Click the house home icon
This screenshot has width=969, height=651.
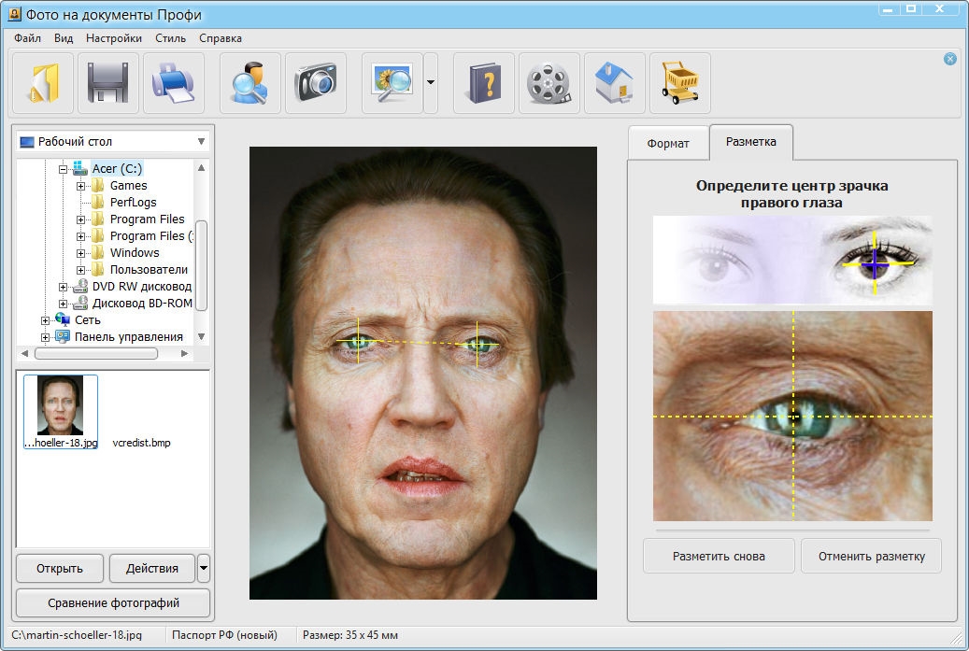click(x=615, y=83)
